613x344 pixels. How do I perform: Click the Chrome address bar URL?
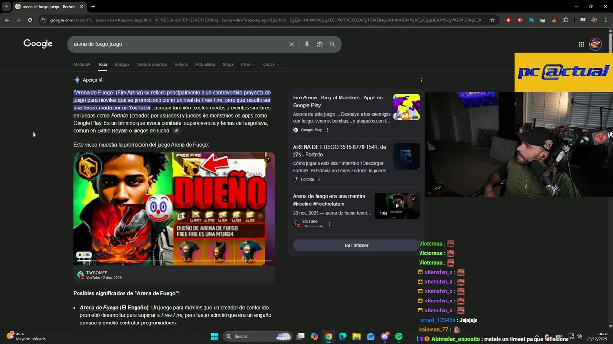267,20
